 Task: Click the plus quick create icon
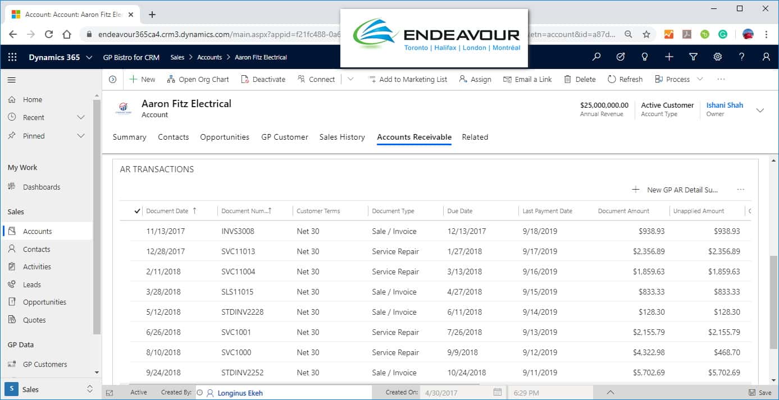pos(669,57)
